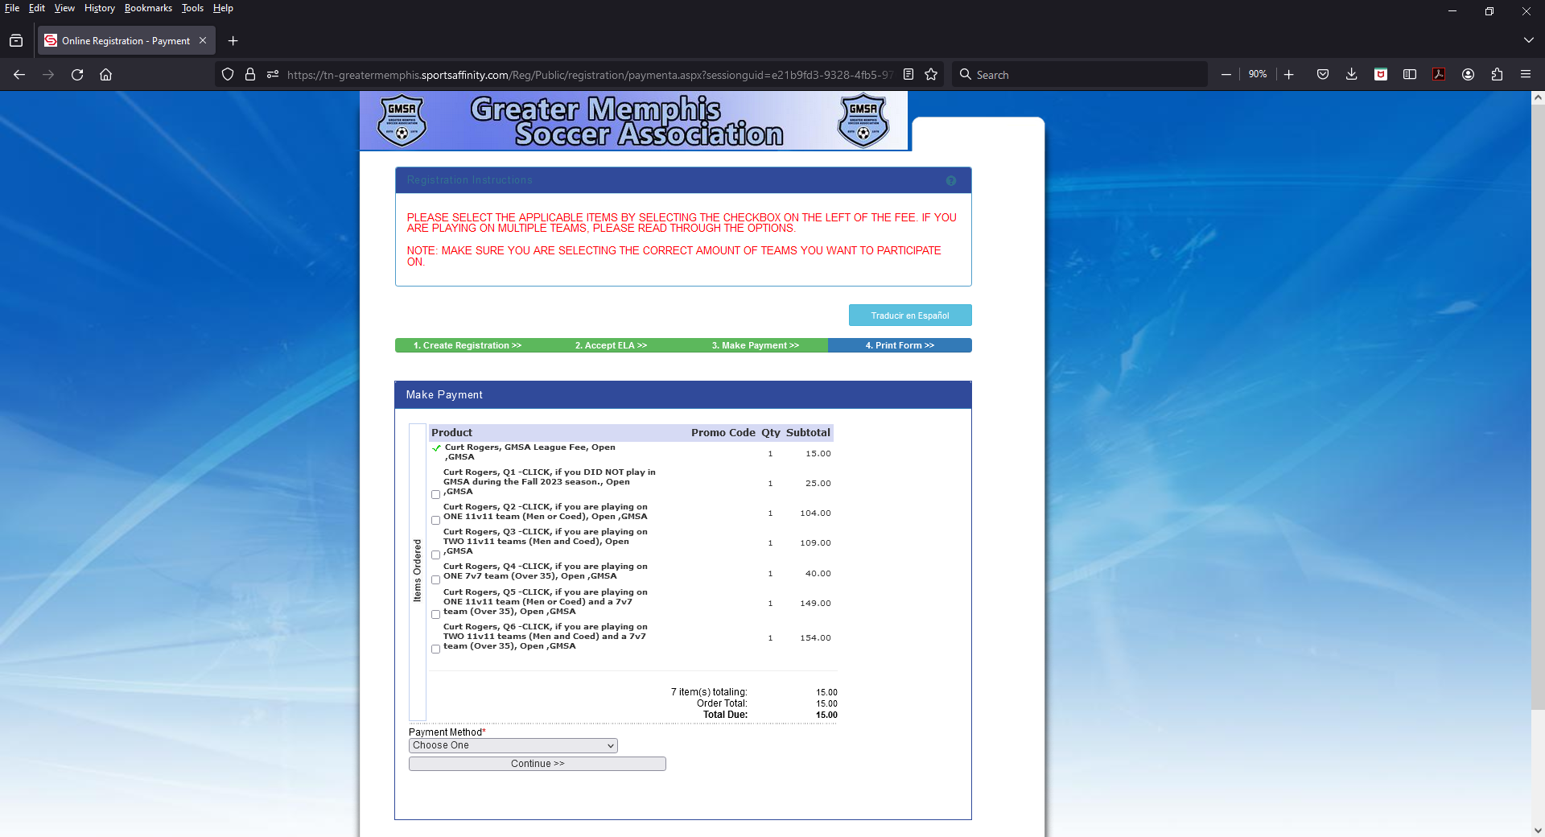This screenshot has width=1545, height=837.
Task: Open the Help menu
Action: coord(223,8)
